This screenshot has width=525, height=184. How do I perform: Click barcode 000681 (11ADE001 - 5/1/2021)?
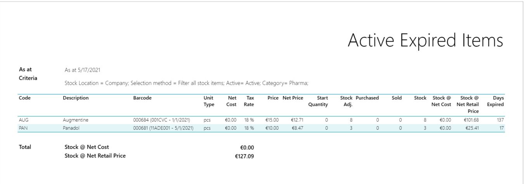(163, 128)
